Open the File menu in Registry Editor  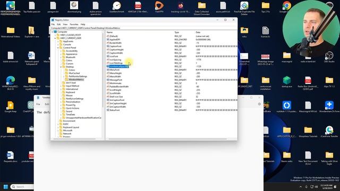coord(53,24)
